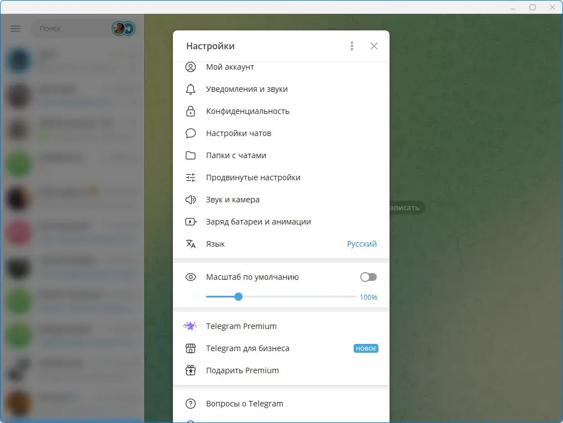Screen dimensions: 563x423
Task: Click the shop icon for Telegram business
Action: click(191, 348)
